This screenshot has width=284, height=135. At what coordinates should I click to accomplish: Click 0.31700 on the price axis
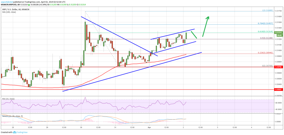[278, 11]
